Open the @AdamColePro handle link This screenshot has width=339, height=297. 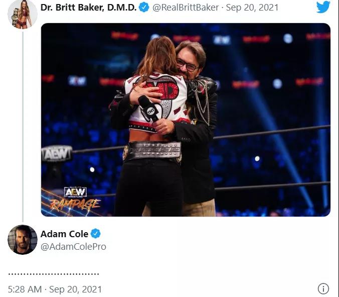[x=73, y=247]
